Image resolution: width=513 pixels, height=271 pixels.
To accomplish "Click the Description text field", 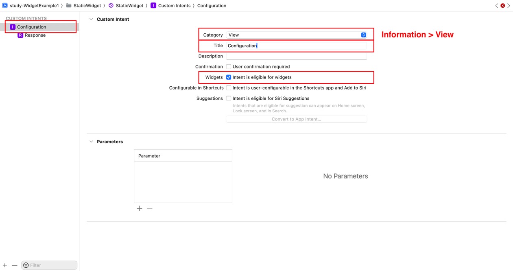I will click(296, 56).
